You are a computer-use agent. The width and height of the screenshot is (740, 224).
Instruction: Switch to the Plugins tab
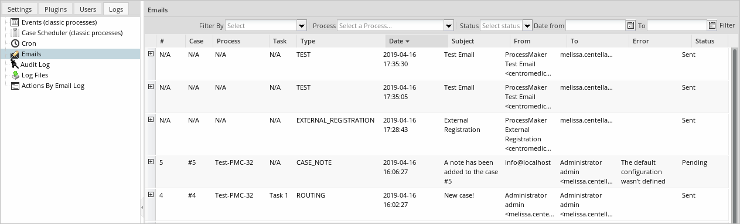point(56,9)
